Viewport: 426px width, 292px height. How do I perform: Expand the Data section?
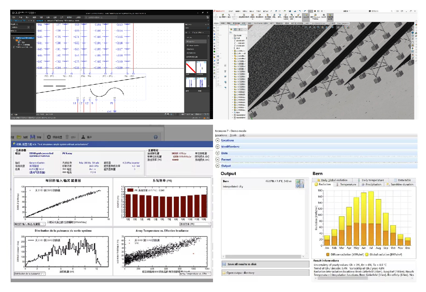coord(218,153)
